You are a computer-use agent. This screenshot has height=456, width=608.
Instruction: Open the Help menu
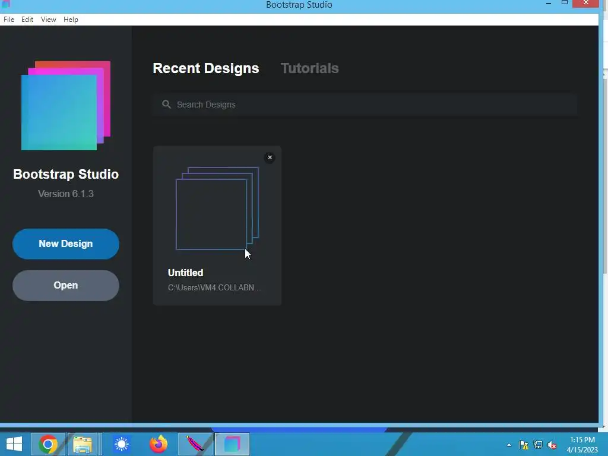pos(71,20)
